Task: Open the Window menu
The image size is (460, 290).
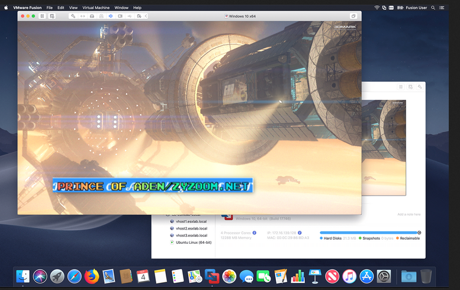Action: [x=121, y=8]
